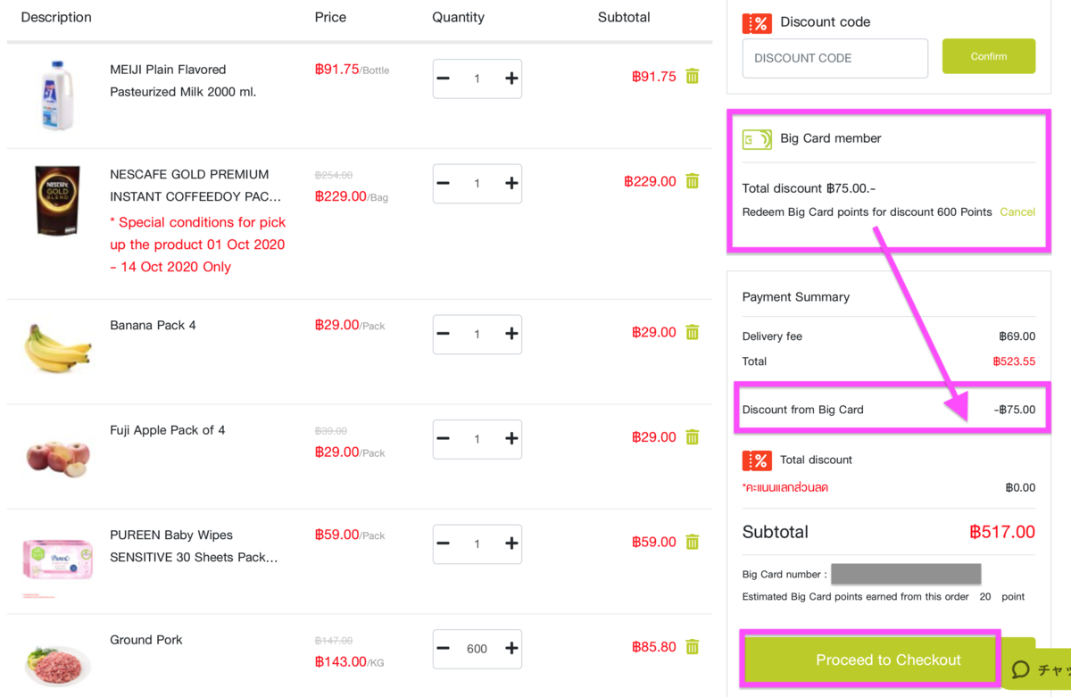The height and width of the screenshot is (697, 1071).
Task: Remove NESCAFE GOLD coffee using trash icon
Action: click(693, 181)
